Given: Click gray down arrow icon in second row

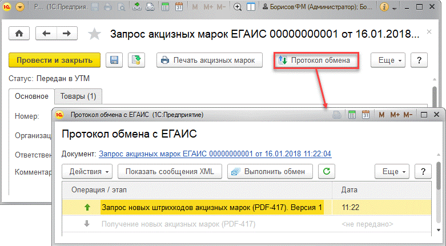Looking at the screenshot, I should coord(87,224).
